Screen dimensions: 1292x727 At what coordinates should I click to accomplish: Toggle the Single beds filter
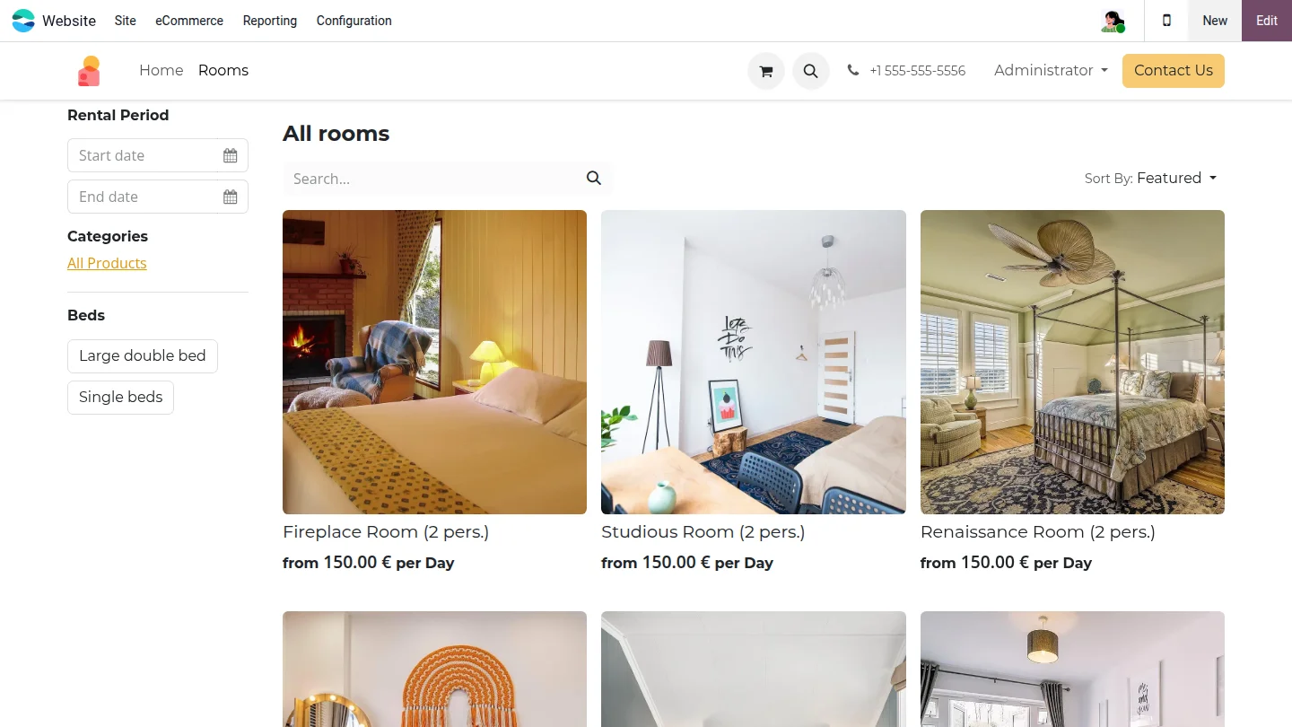(x=120, y=398)
